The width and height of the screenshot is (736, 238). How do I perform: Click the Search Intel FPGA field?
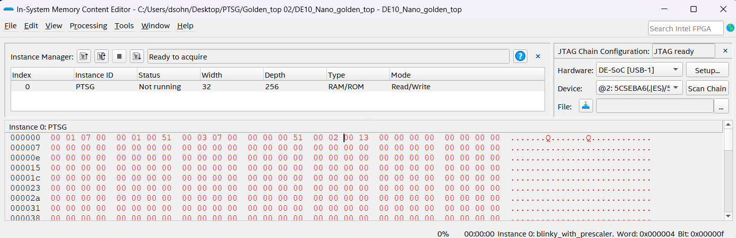click(x=685, y=28)
